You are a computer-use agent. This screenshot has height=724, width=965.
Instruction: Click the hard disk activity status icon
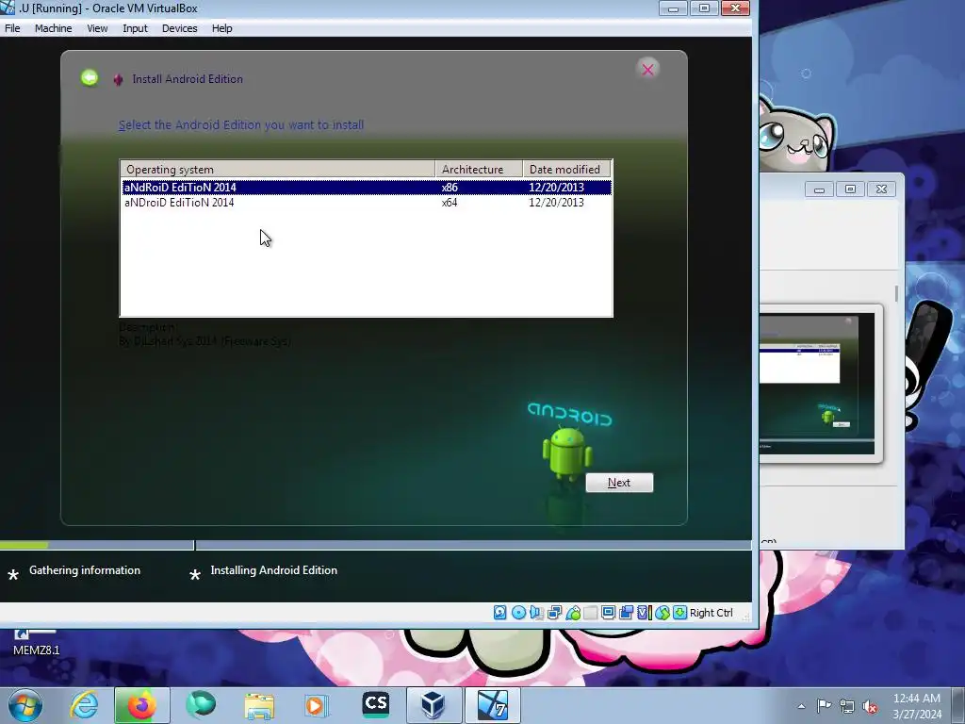[499, 613]
